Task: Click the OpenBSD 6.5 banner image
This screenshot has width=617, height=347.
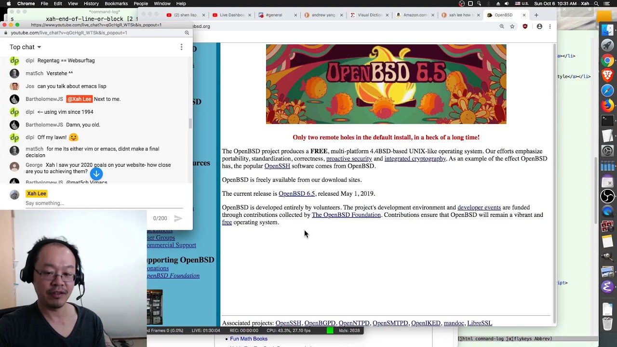Action: 386,84
